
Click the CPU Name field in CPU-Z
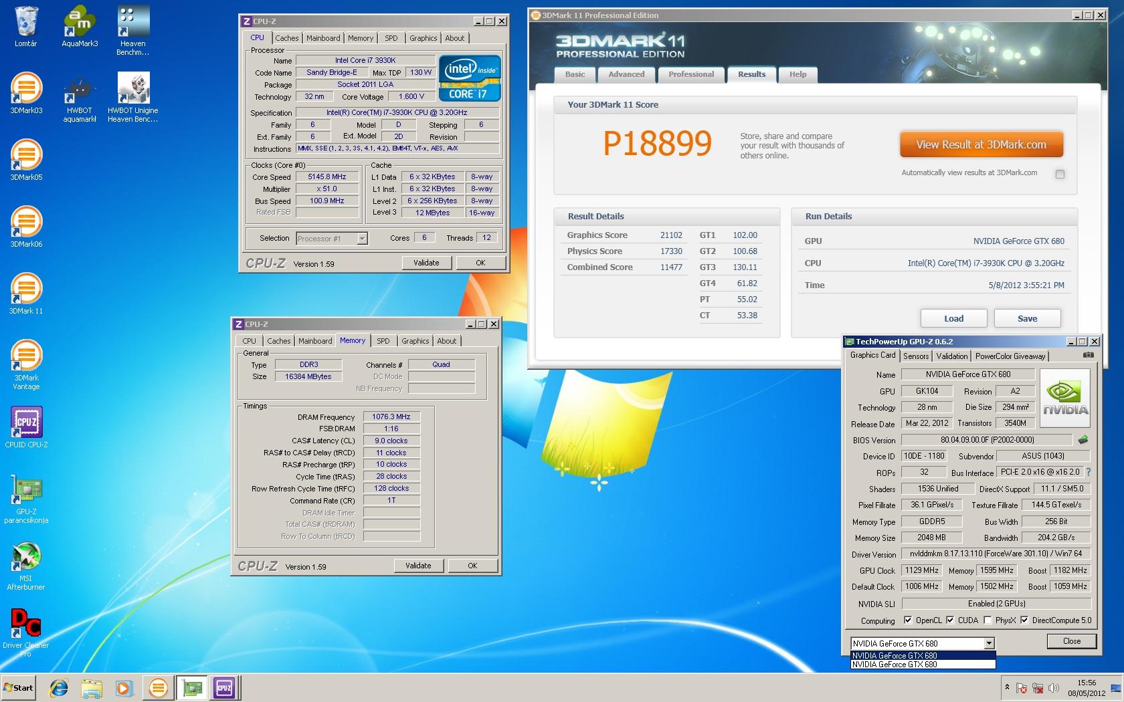click(365, 60)
